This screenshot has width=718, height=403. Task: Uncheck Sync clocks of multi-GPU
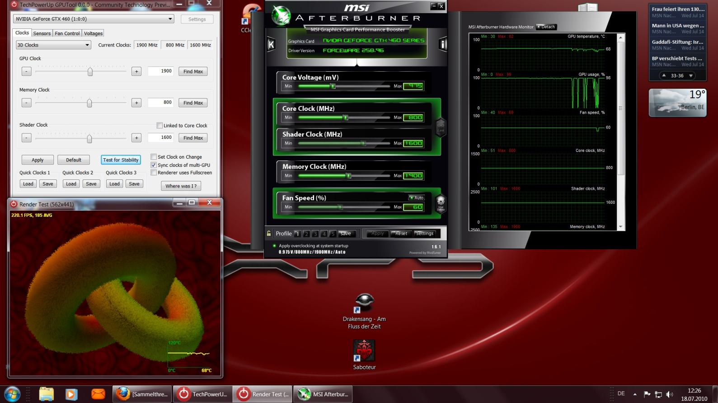point(154,165)
